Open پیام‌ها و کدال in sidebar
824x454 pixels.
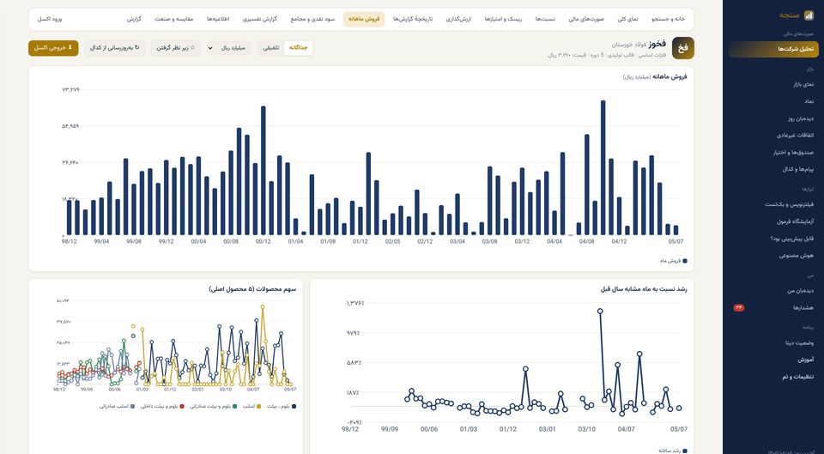tap(773, 169)
